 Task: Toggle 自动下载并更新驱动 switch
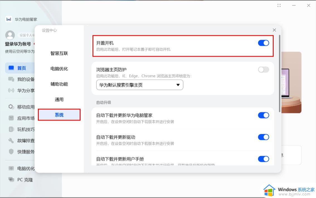[263, 137]
